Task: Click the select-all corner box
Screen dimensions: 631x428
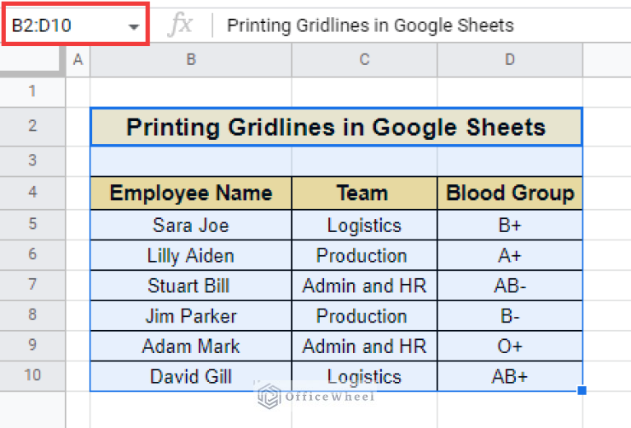Action: pyautogui.click(x=33, y=60)
